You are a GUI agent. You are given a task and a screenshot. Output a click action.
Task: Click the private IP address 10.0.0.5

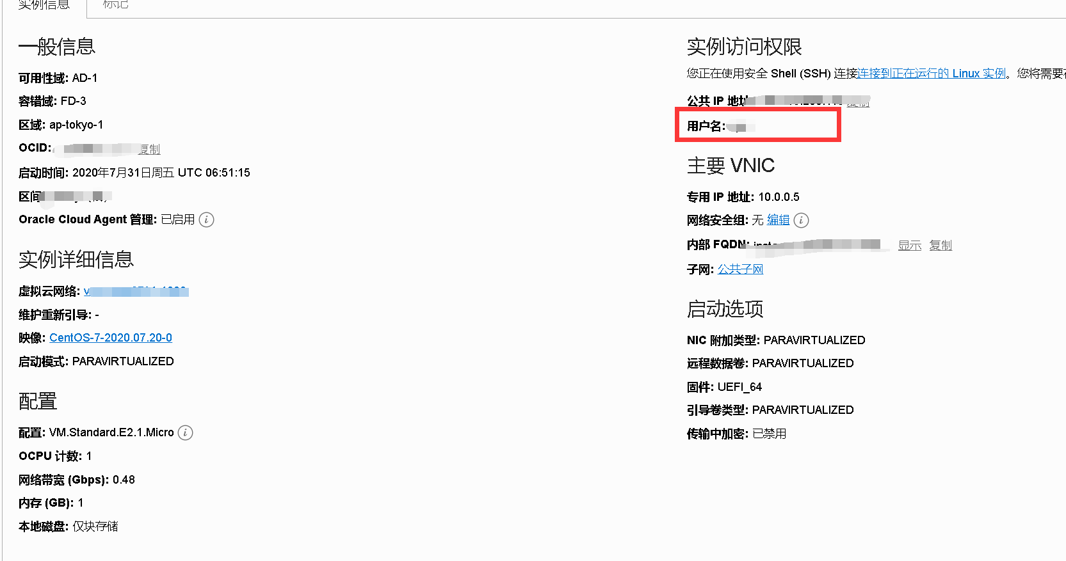[x=779, y=197]
